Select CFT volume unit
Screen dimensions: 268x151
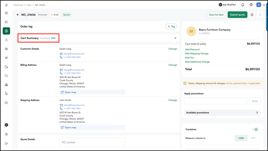[253, 138]
